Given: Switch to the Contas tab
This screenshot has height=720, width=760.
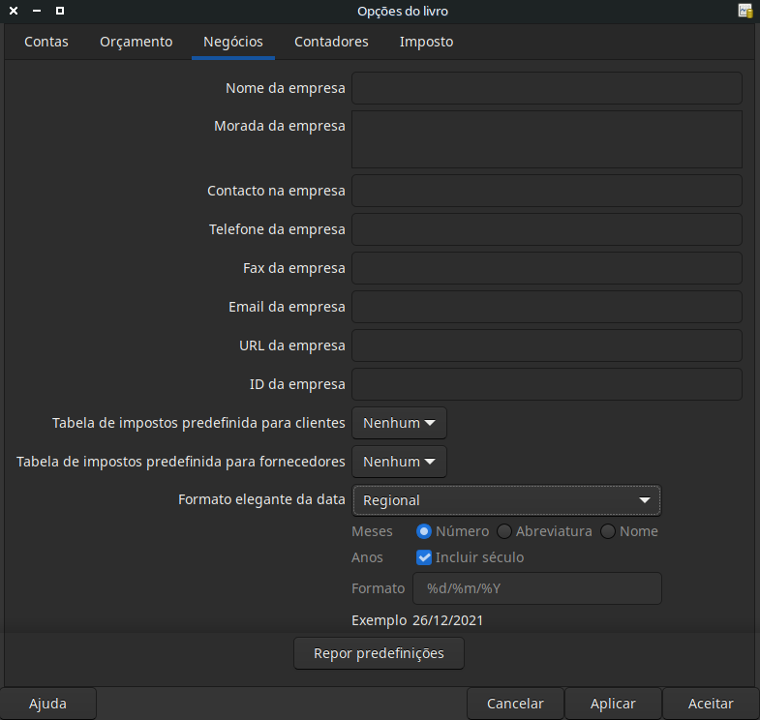Looking at the screenshot, I should pyautogui.click(x=46, y=42).
